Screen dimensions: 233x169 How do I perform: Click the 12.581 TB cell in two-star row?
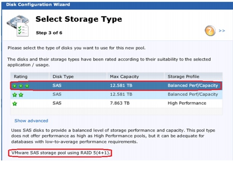click(x=121, y=94)
